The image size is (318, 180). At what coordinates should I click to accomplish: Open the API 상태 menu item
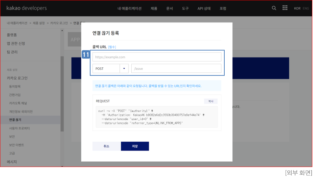click(x=204, y=8)
